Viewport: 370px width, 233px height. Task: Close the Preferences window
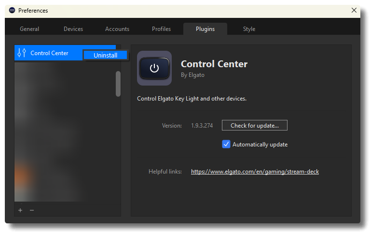tap(354, 10)
